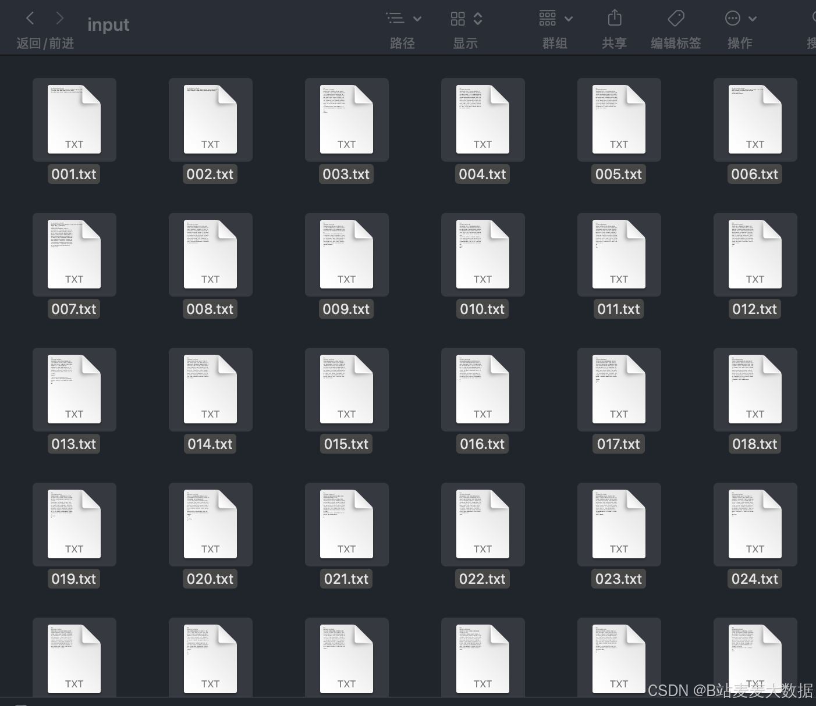Image resolution: width=816 pixels, height=706 pixels.
Task: Click the 022.txt file name
Action: pos(482,579)
